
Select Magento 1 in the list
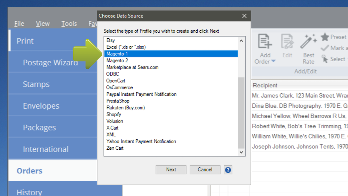coord(171,54)
